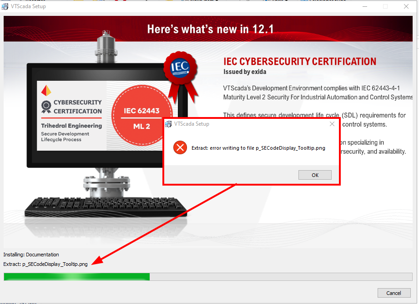Click the keyboard image below the monitor

[x=106, y=207]
